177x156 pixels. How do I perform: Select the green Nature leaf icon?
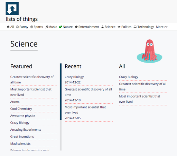pos(60,27)
